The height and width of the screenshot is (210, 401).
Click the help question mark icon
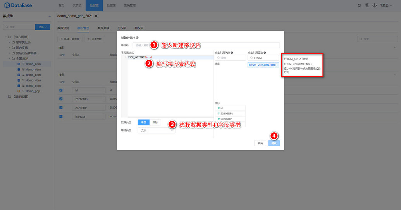[374, 5]
